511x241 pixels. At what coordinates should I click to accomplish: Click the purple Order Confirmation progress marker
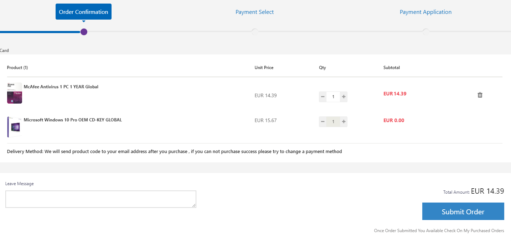84,32
